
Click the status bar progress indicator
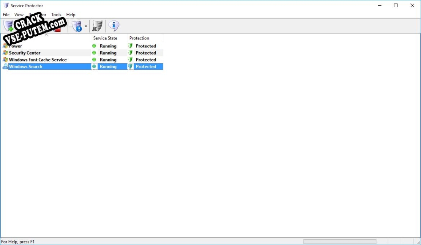click(x=340, y=242)
